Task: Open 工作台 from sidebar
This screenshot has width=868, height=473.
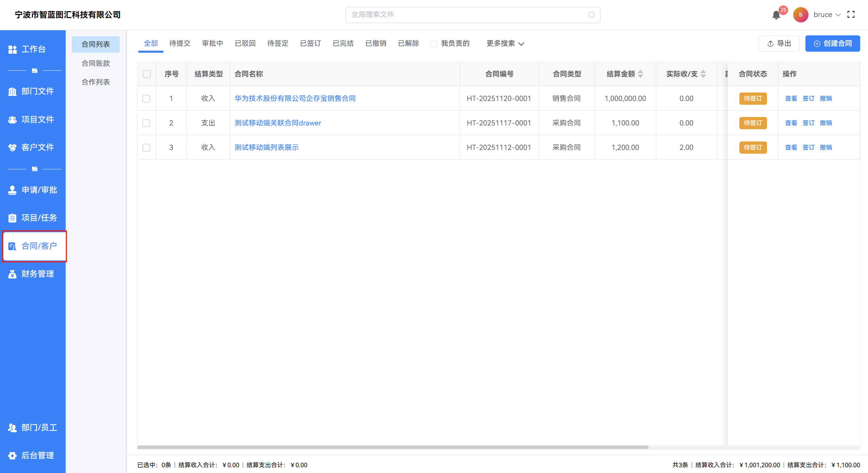Action: point(33,49)
